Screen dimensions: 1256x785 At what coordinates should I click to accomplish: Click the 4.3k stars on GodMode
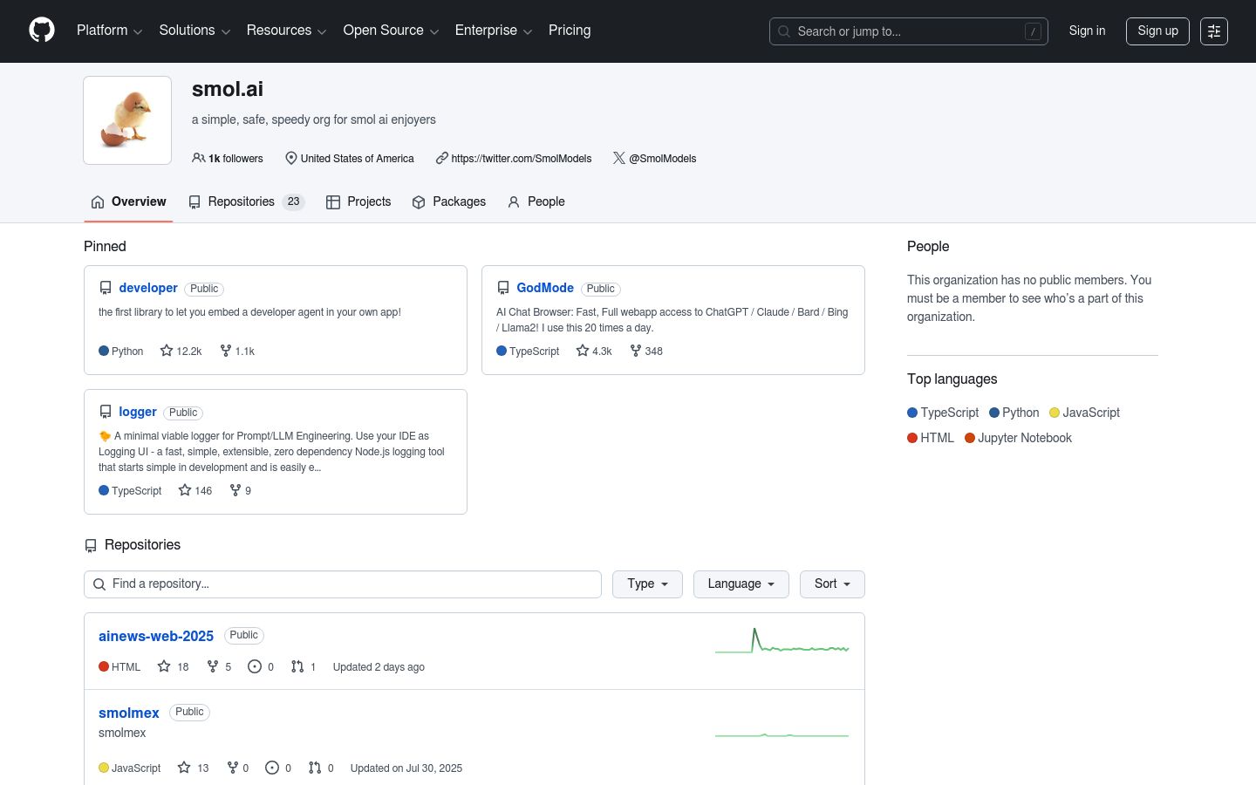click(x=594, y=351)
